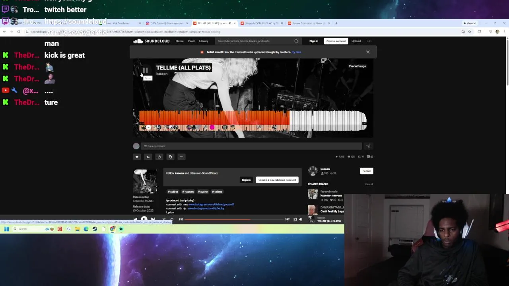Click the now playing TELLME (ALL PLATS) title
This screenshot has width=509, height=286.
329,221
